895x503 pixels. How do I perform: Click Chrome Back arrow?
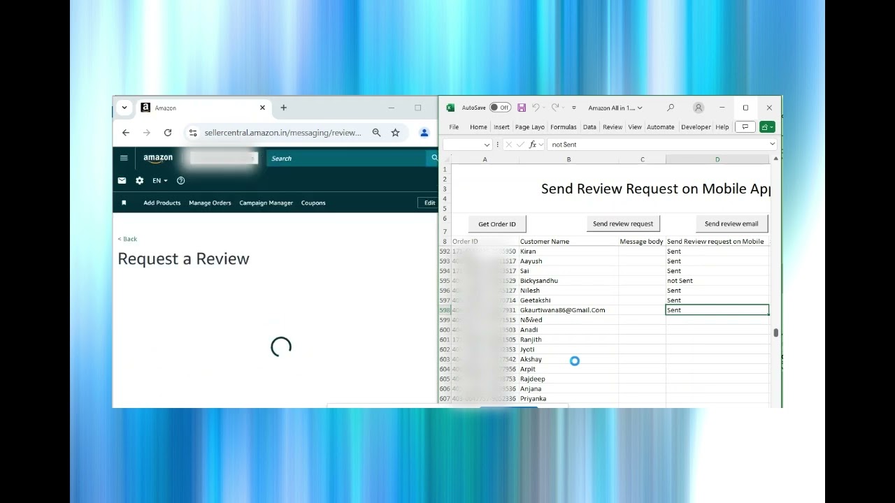tap(126, 133)
